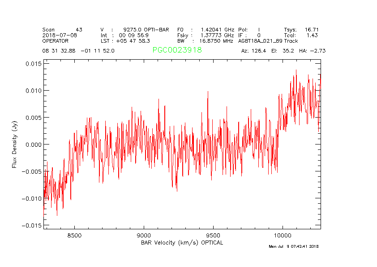Click the BAR Velocity (km/s) OPTICAL axis title
This screenshot has width=377, height=267.
pos(182,242)
